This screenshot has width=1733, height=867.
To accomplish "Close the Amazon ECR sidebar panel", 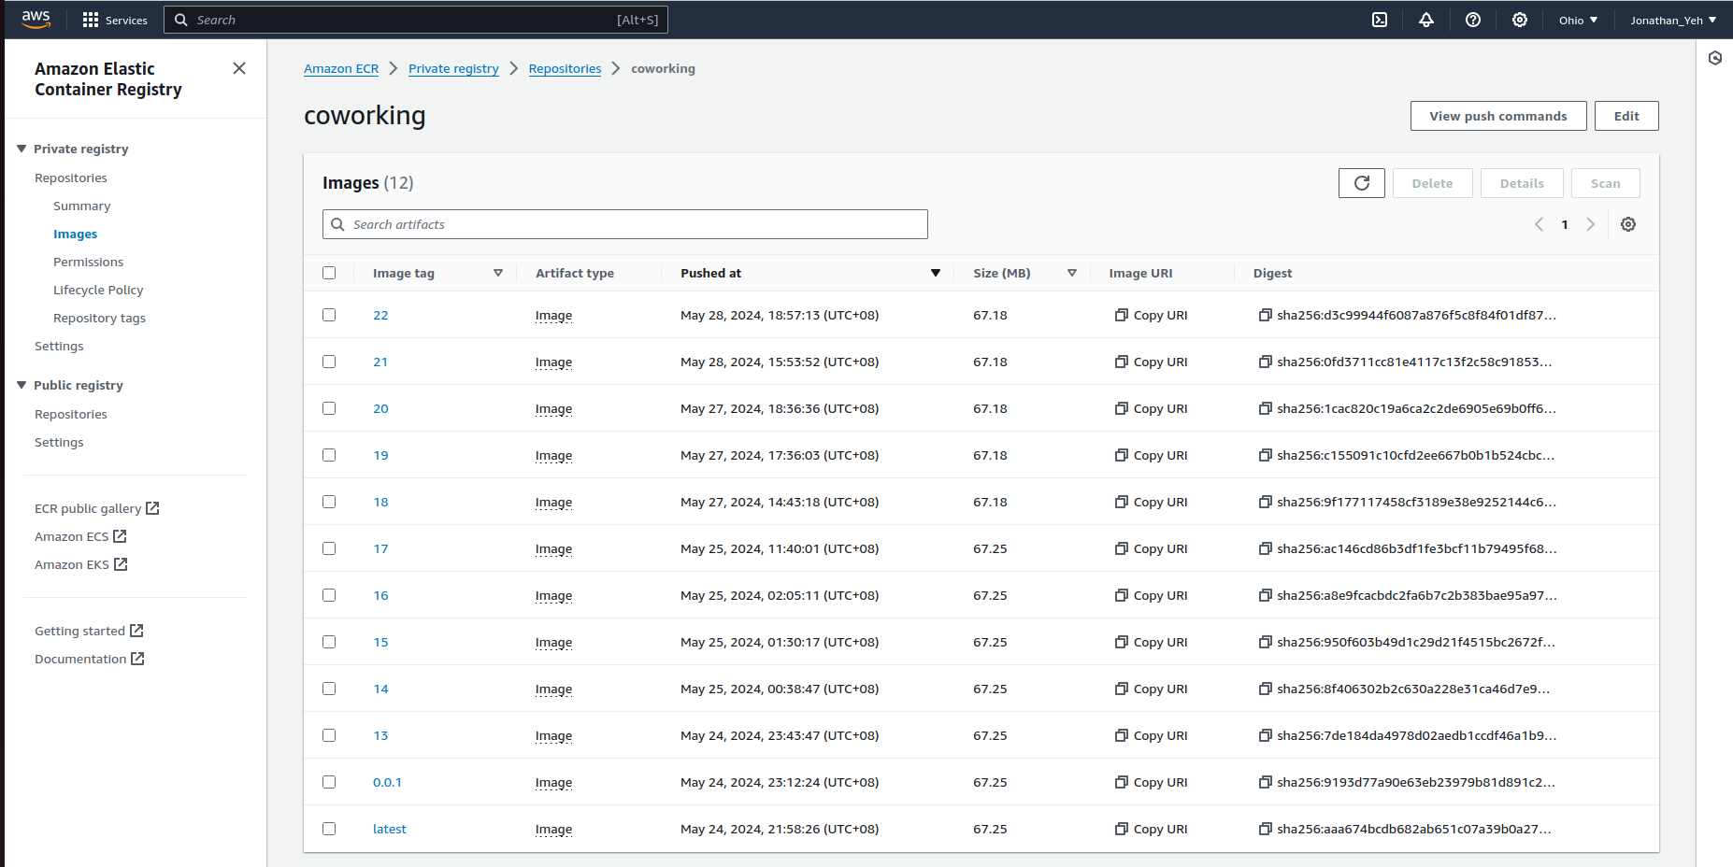I will (x=239, y=68).
